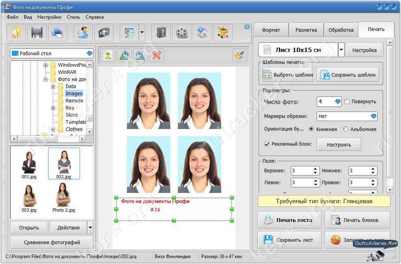Rotate photo left icon
401x264 pixels.
124,55
